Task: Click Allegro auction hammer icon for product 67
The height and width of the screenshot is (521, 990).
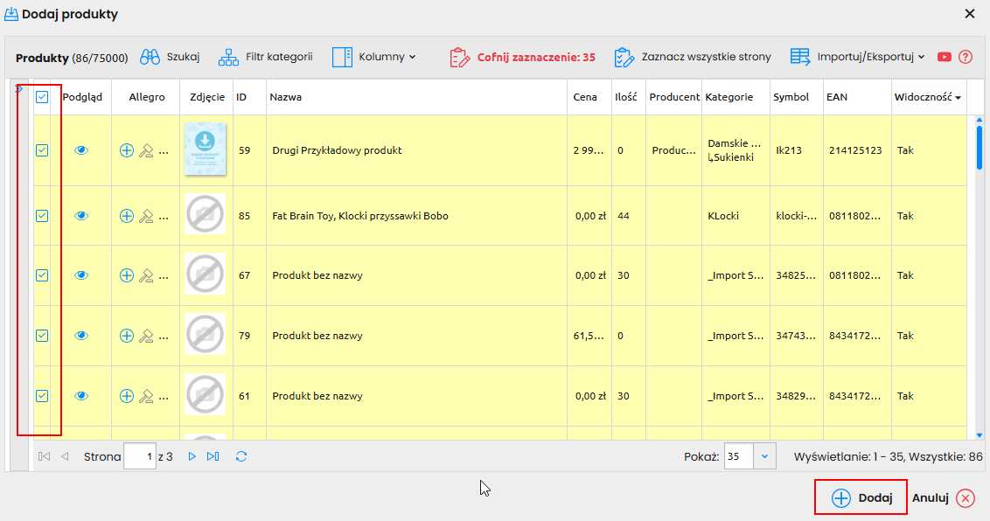Action: pyautogui.click(x=146, y=275)
